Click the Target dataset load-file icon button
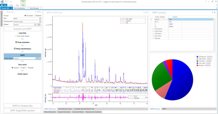The width and height of the screenshot is (218, 114). (39, 58)
